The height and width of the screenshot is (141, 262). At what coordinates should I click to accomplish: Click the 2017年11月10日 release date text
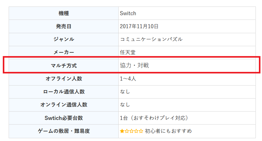tap(139, 26)
